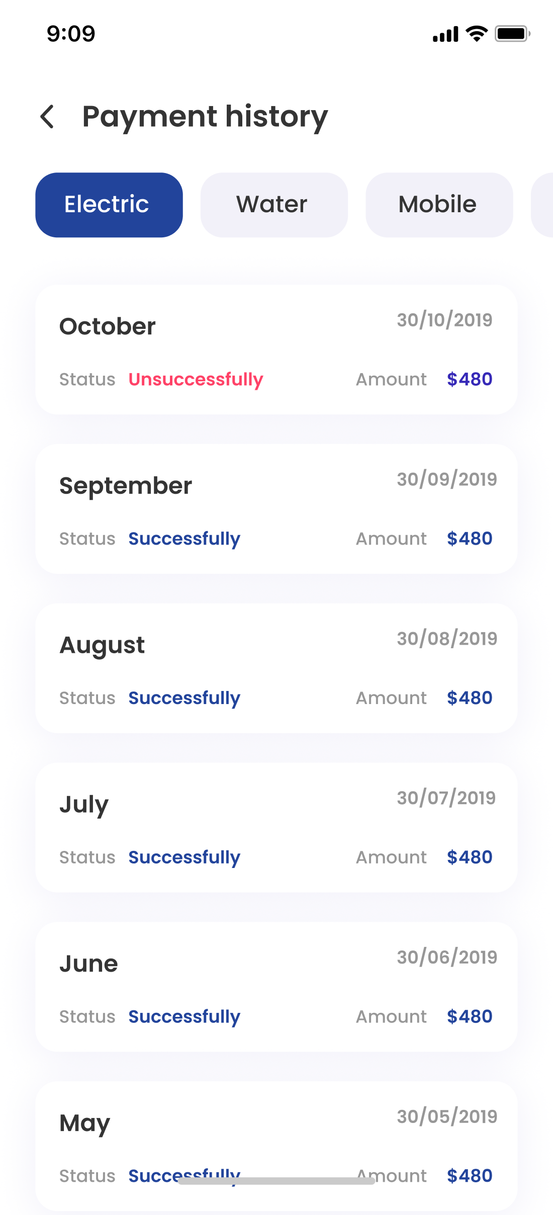This screenshot has height=1215, width=553.
Task: Click the 30/09/2019 date label
Action: (446, 479)
